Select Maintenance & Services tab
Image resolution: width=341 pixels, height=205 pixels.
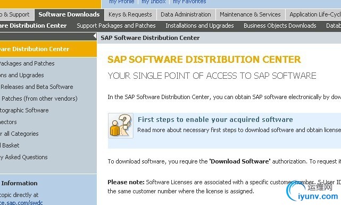pyautogui.click(x=250, y=14)
